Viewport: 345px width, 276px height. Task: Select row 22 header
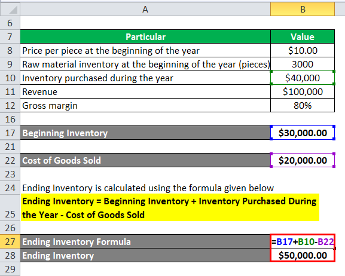(10, 160)
